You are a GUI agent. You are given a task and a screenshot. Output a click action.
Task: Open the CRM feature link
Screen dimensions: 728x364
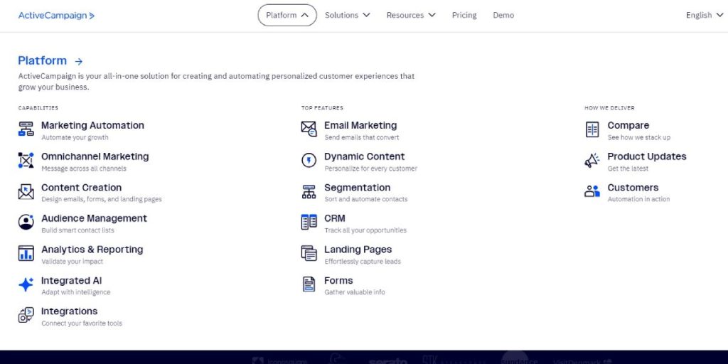[x=335, y=218]
